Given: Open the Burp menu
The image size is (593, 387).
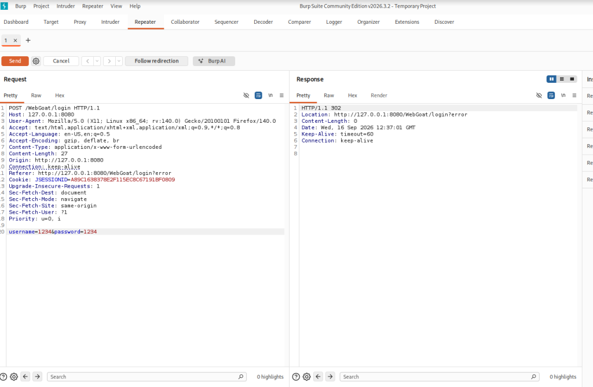Looking at the screenshot, I should point(20,6).
